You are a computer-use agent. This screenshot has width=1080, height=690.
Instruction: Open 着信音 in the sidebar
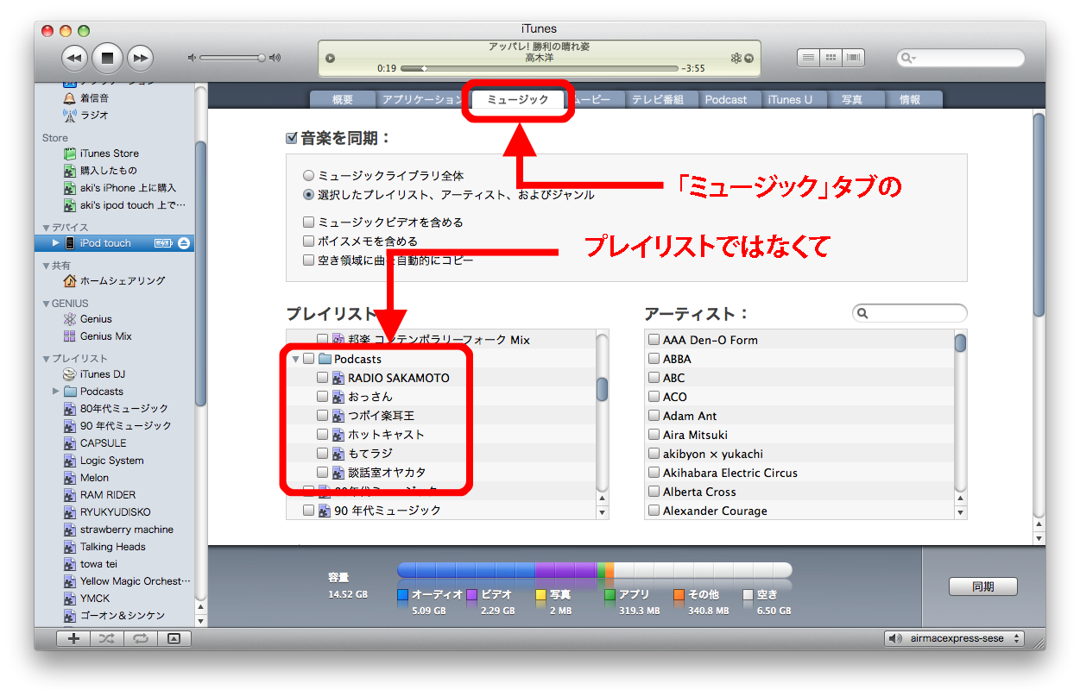click(94, 98)
